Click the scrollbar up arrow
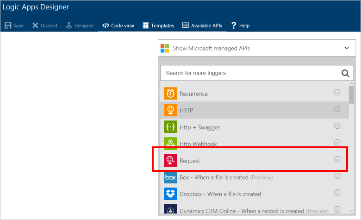 click(351, 83)
